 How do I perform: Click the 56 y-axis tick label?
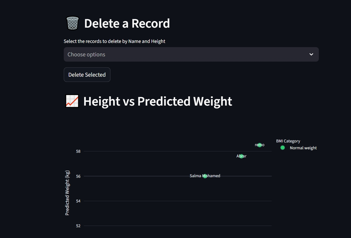pyautogui.click(x=78, y=176)
